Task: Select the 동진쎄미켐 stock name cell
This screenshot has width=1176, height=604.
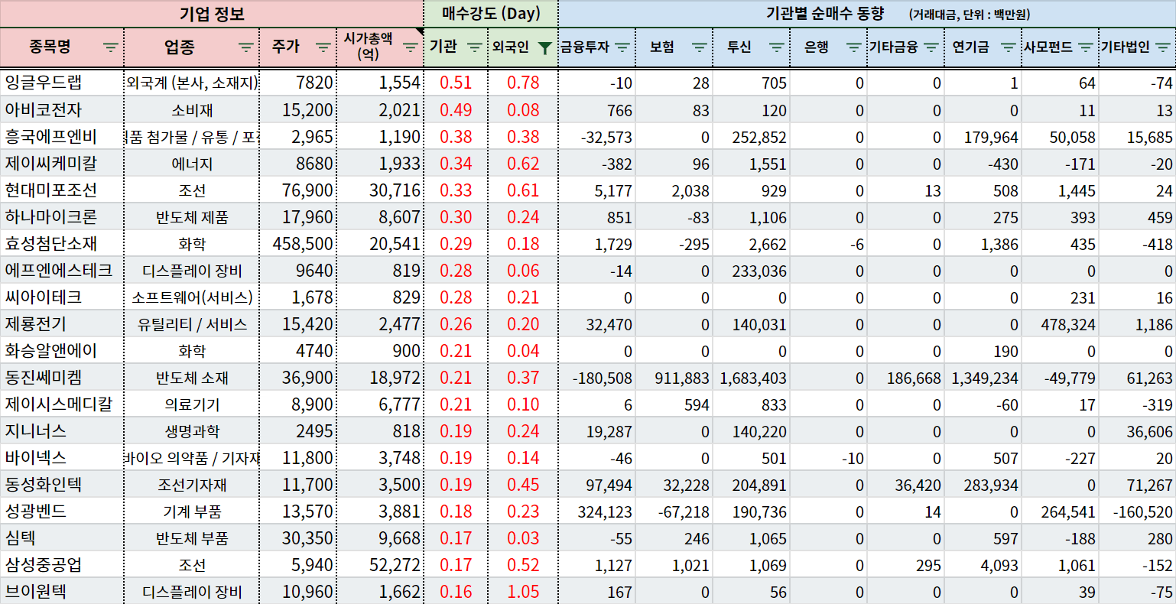Action: 62,377
